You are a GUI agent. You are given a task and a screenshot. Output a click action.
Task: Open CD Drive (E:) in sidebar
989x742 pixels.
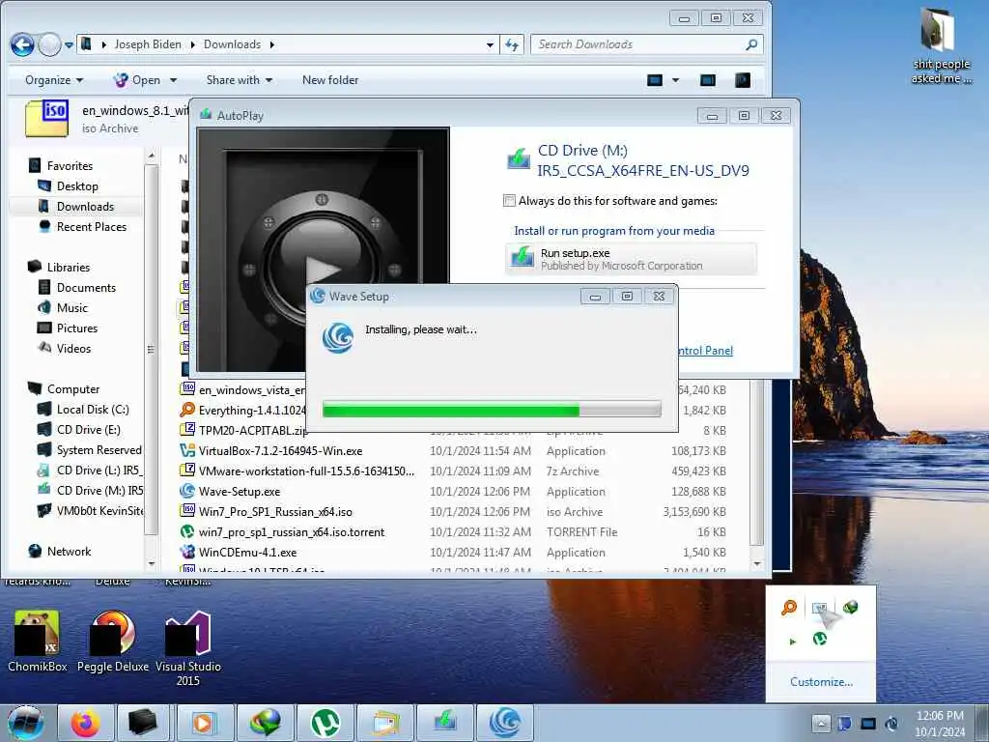[x=88, y=430]
